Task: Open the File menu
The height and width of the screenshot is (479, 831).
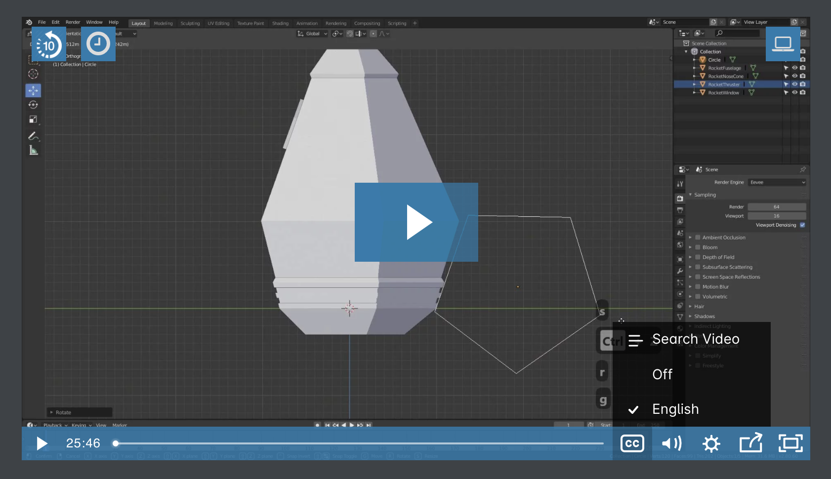Action: tap(42, 22)
